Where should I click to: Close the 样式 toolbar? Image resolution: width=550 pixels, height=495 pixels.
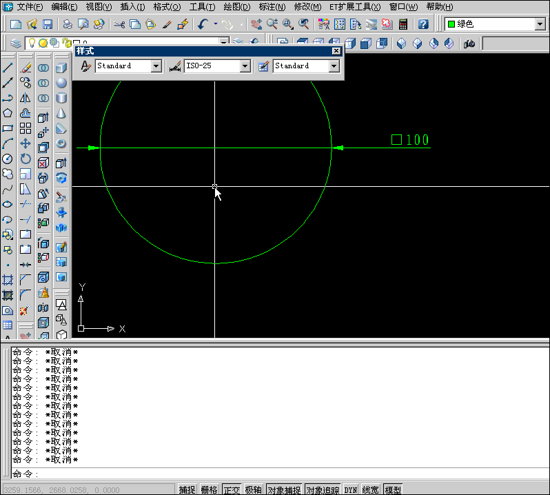point(336,51)
